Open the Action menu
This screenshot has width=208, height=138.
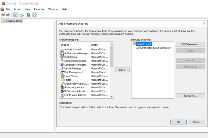click(x=17, y=9)
